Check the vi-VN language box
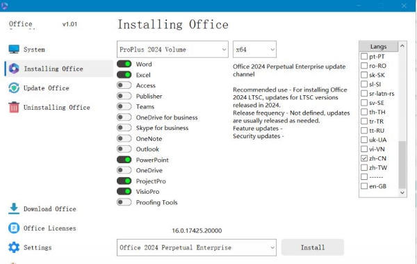Viewport: 417px width, 264px height. (x=364, y=149)
